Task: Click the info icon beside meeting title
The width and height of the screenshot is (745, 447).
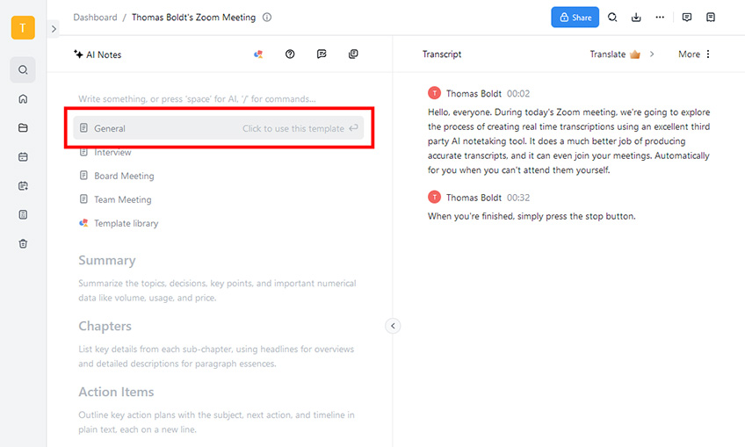Action: (x=267, y=17)
